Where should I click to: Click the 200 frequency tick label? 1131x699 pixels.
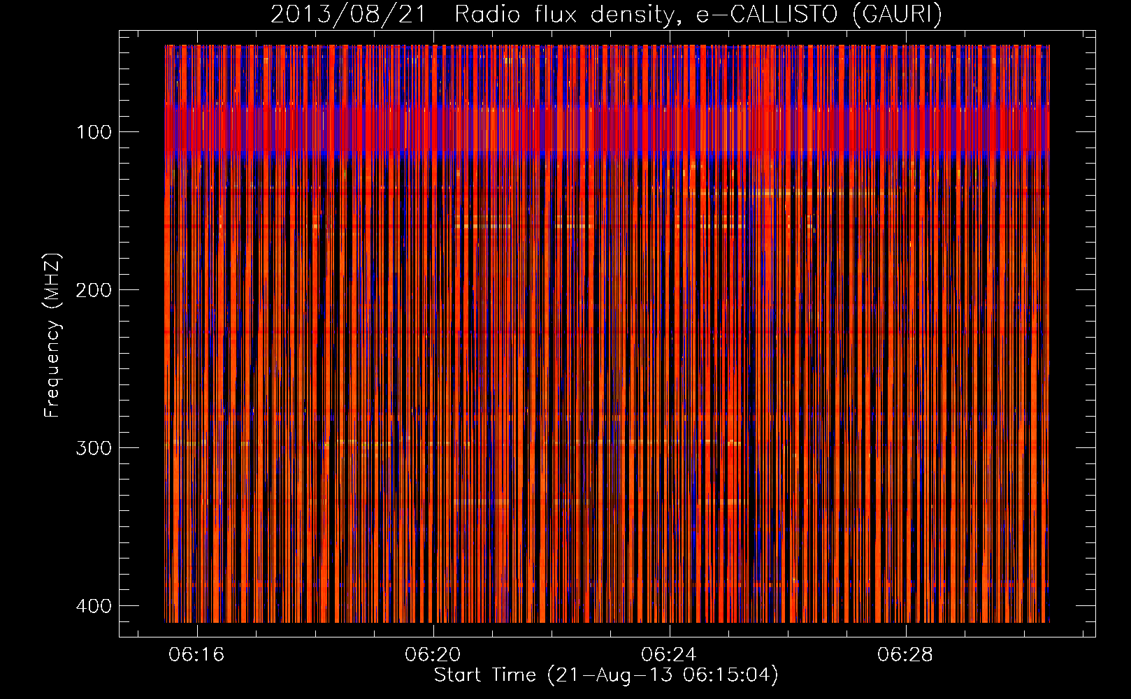[94, 290]
